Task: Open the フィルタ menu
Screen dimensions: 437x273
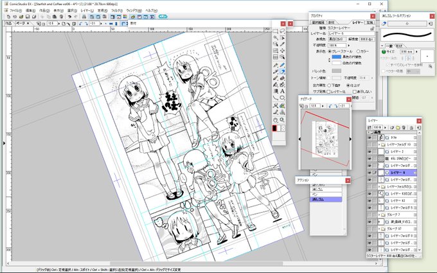Action: [x=117, y=10]
